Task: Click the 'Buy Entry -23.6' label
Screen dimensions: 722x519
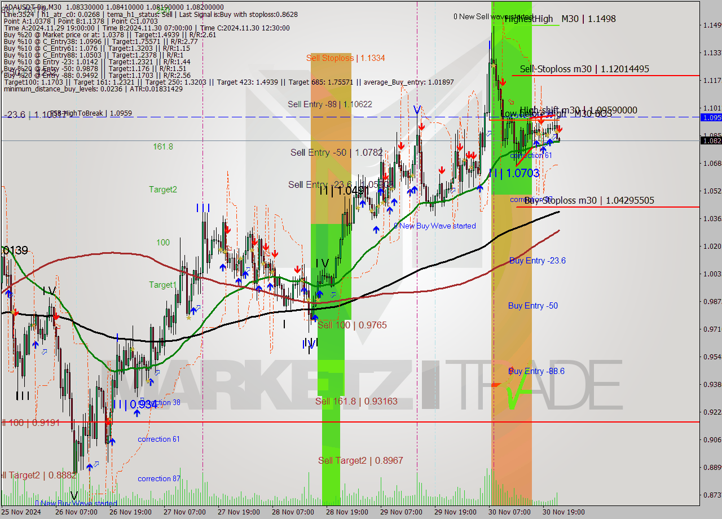Action: [538, 260]
